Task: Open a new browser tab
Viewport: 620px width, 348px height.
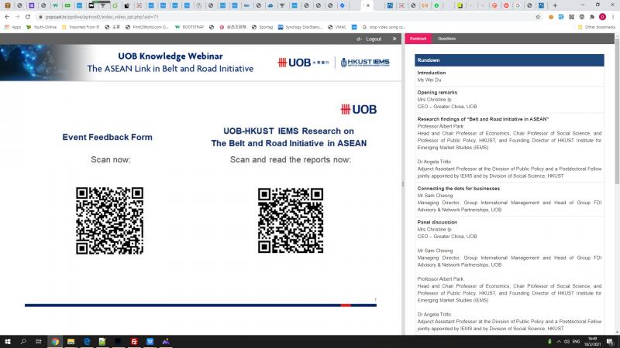Action: pos(555,5)
